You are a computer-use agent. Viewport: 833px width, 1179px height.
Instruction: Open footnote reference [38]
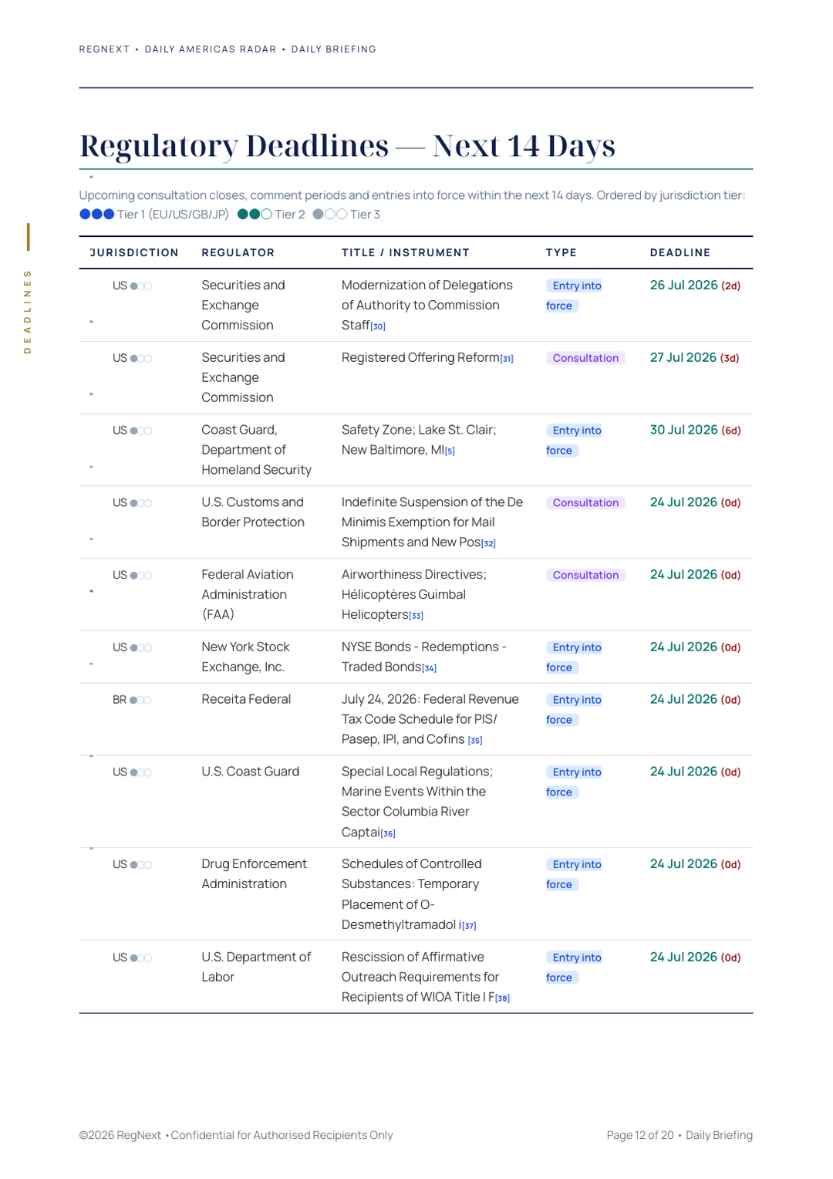(502, 998)
